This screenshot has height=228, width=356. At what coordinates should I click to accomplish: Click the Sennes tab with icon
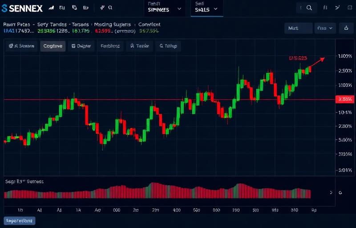point(21,46)
